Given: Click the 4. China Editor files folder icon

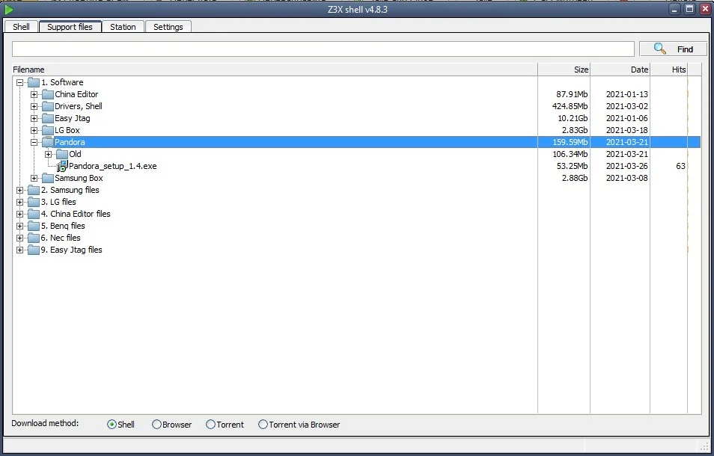Looking at the screenshot, I should [34, 214].
